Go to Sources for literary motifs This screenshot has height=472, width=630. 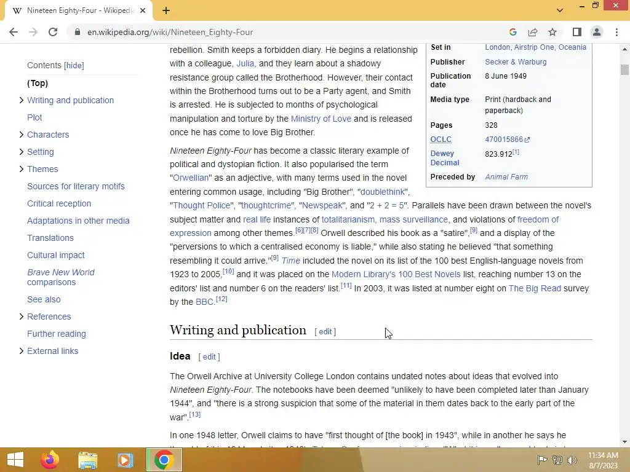76,186
